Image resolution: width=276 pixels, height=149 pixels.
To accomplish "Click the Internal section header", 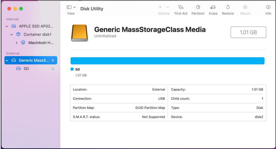I will (12, 19).
